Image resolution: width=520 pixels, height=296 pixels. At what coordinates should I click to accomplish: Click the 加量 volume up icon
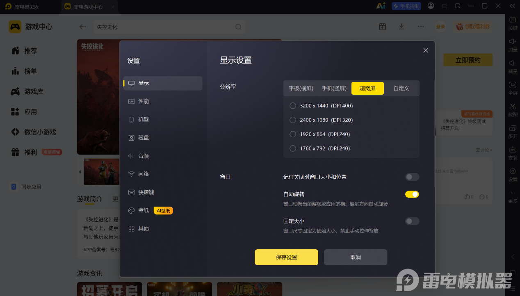point(513,45)
